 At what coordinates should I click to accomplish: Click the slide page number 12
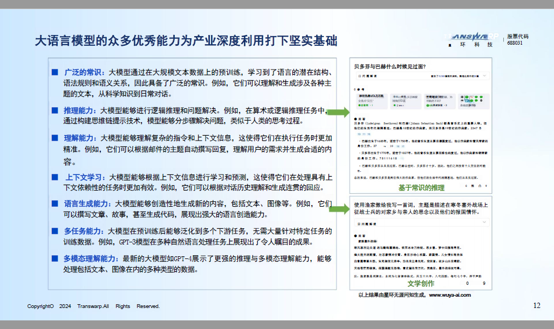537,305
